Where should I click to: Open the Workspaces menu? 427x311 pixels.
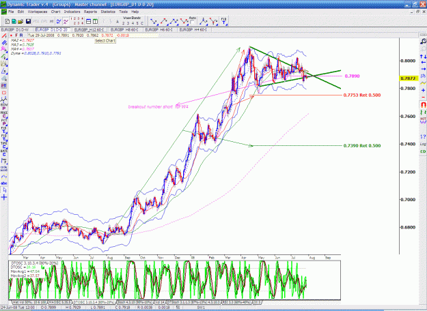point(38,12)
